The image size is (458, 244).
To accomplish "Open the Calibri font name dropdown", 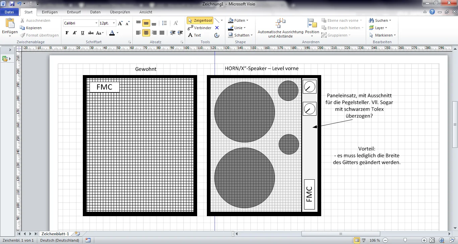I will (80, 23).
